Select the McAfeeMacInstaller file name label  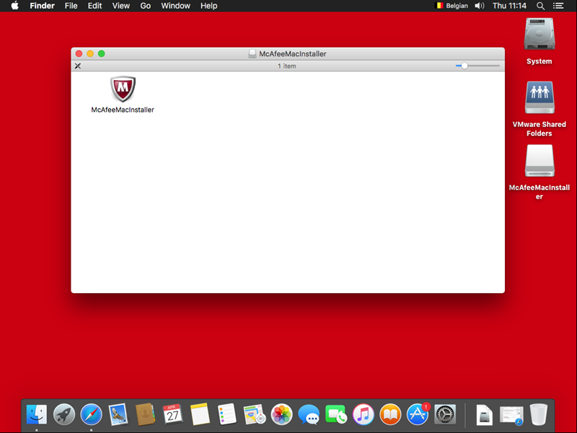pos(123,110)
